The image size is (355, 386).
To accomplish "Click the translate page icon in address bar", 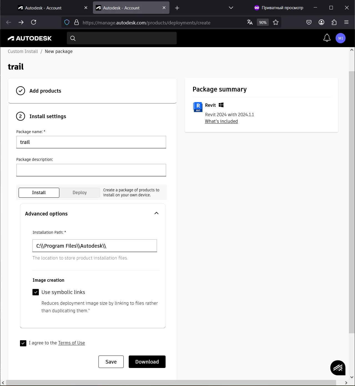I will pos(250,22).
